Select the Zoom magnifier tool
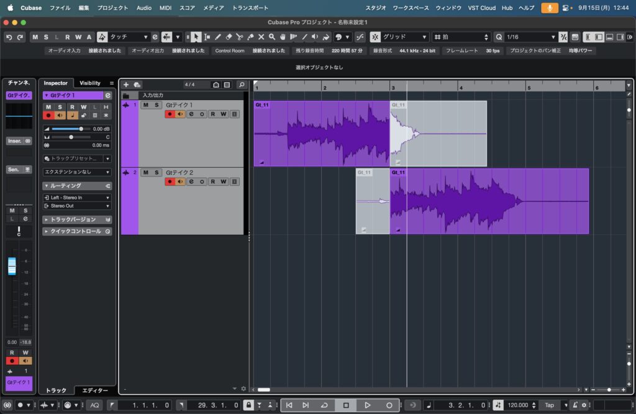The image size is (636, 414). [x=272, y=37]
